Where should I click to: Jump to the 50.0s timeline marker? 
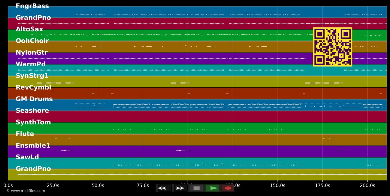pos(98,186)
